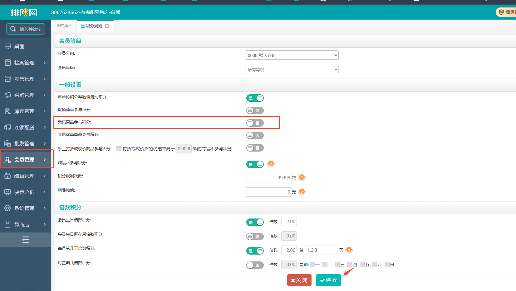Switch to 我的桌面 tab
516x291 pixels.
click(64, 26)
